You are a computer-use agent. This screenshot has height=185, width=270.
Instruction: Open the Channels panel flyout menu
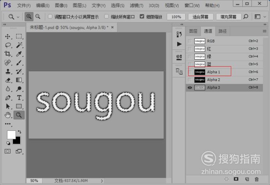tap(265, 31)
